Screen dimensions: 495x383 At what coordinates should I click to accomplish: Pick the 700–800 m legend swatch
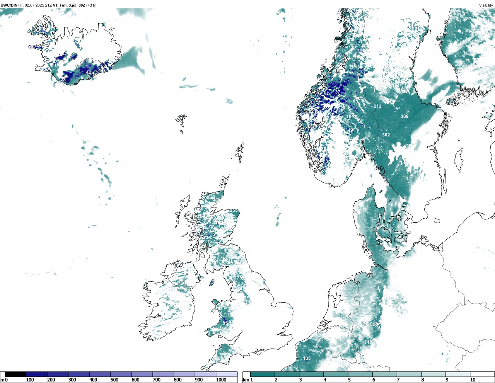(163, 374)
